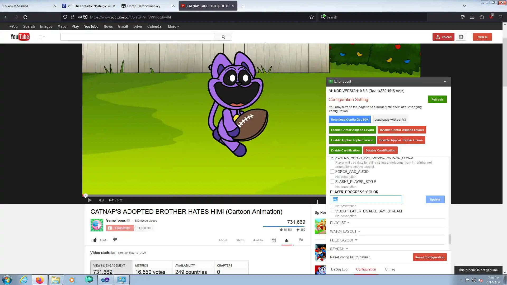The width and height of the screenshot is (507, 285).
Task: Click the video player play button
Action: click(90, 200)
